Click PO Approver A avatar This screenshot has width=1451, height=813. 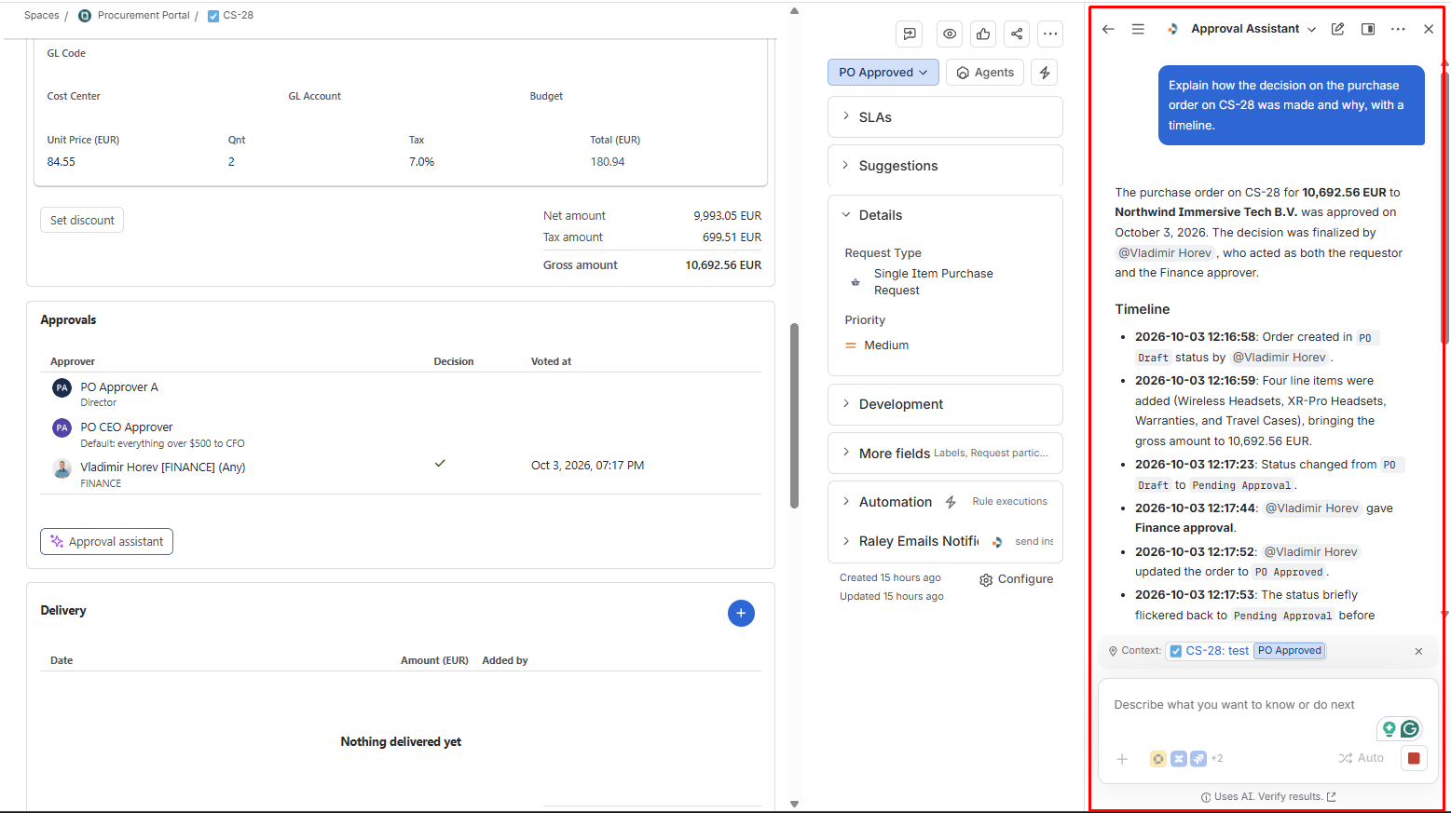pos(62,387)
